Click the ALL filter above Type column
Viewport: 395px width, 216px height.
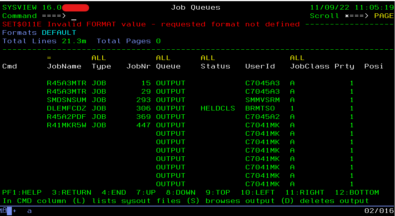point(98,58)
